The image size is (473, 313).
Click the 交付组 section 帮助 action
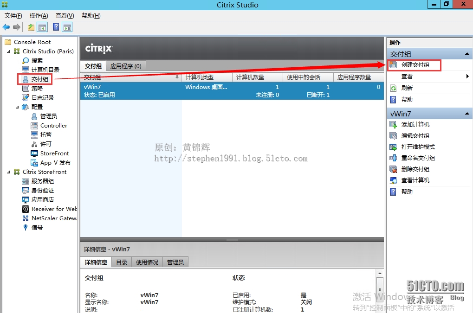[x=407, y=99]
